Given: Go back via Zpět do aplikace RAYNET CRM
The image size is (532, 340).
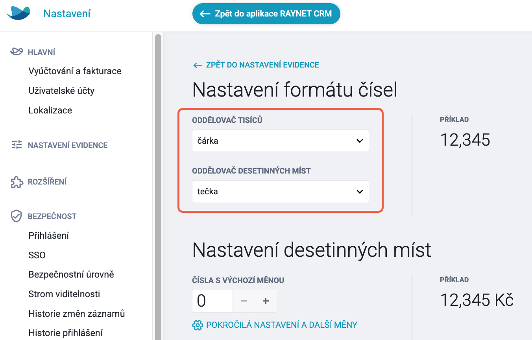Looking at the screenshot, I should pos(266,14).
